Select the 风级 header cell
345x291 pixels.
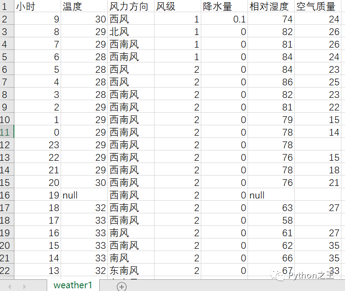click(x=177, y=6)
